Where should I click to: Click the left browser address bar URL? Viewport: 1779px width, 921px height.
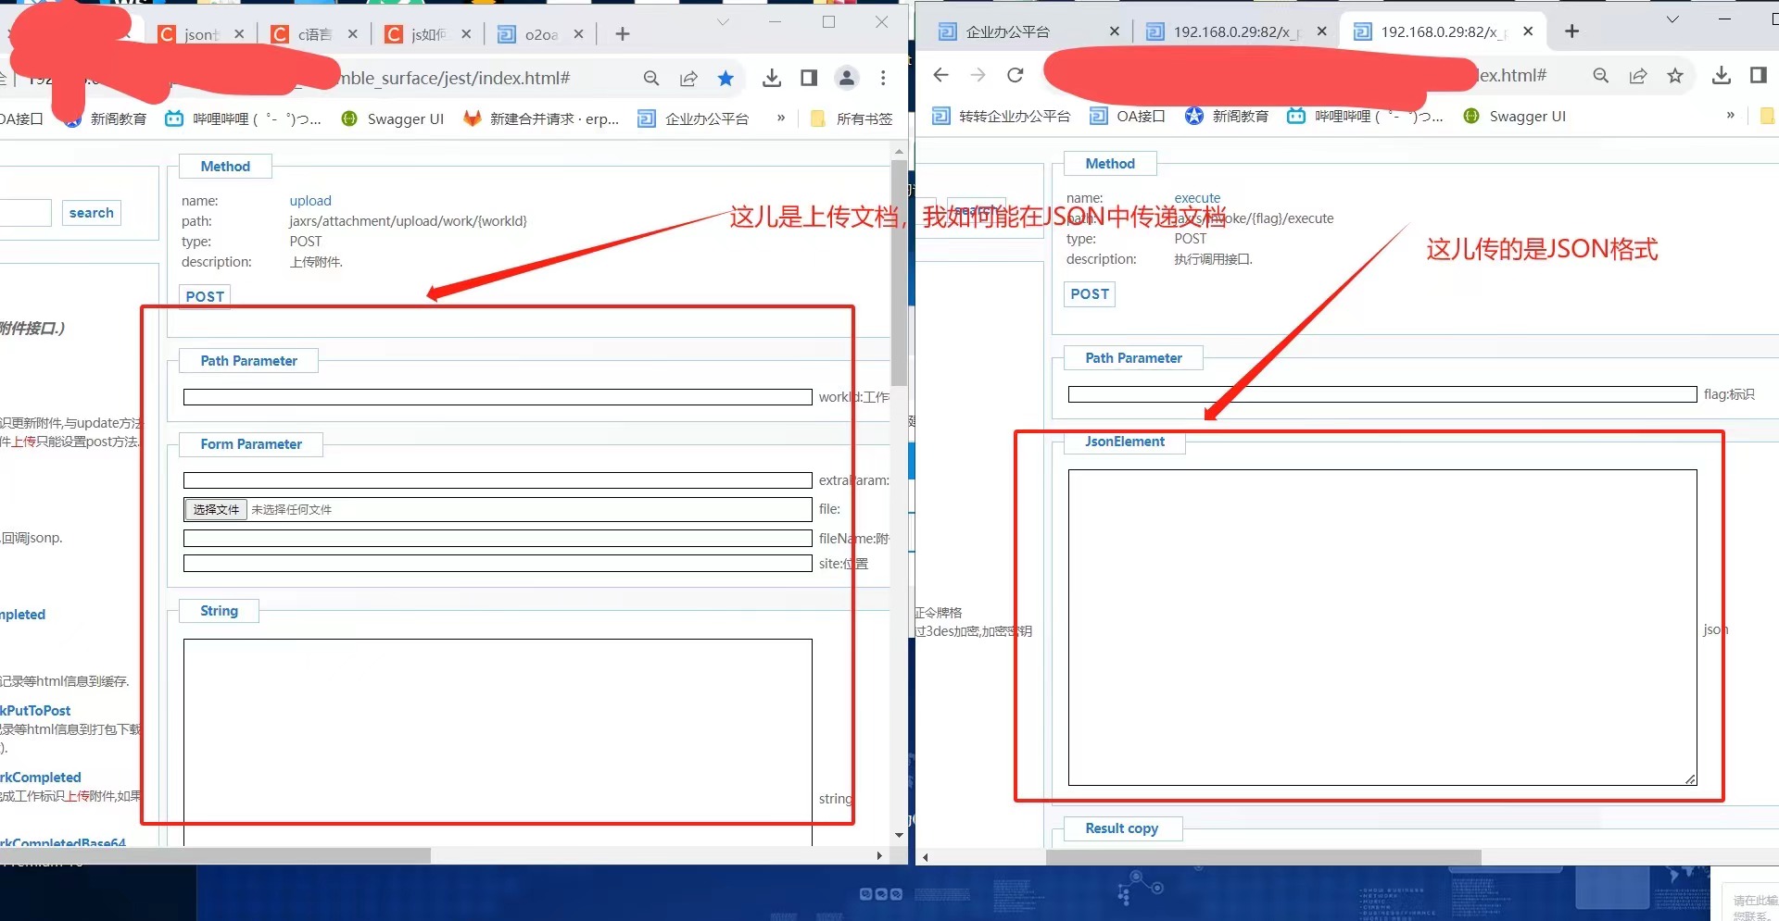point(454,79)
